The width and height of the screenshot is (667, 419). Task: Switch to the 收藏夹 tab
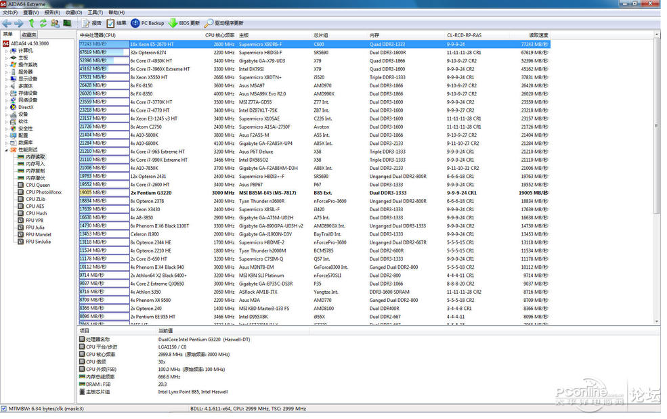[29, 35]
